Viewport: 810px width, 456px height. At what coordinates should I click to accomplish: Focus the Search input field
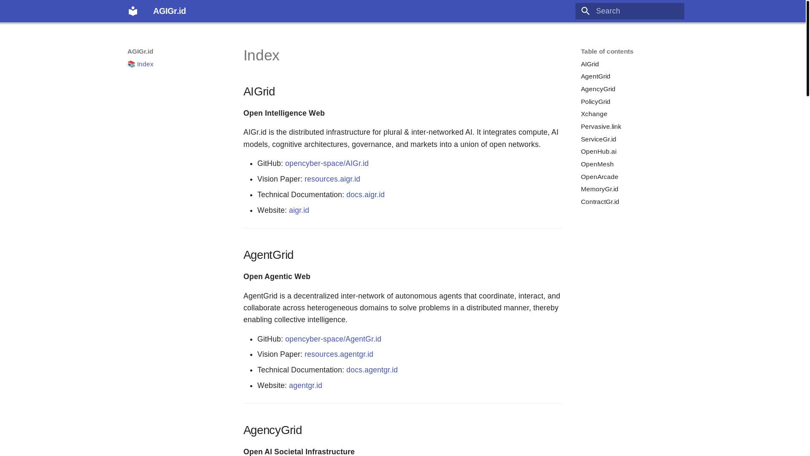point(629,11)
